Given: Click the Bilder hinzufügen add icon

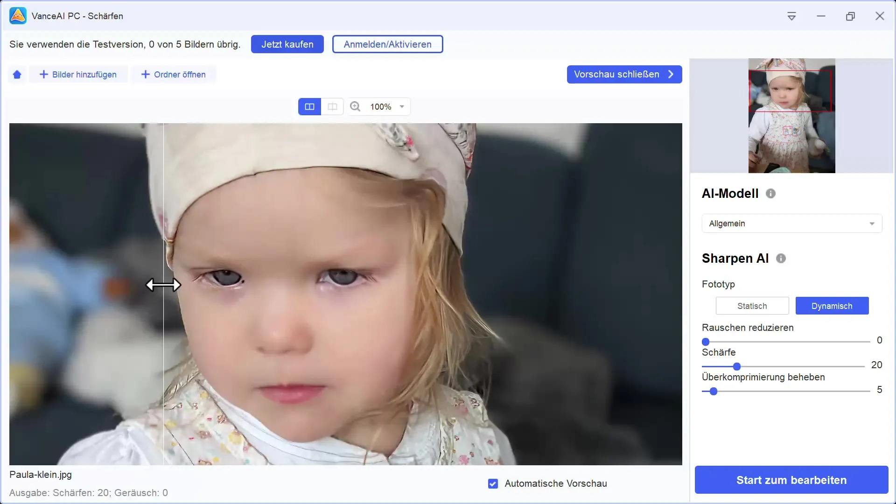Looking at the screenshot, I should point(43,75).
